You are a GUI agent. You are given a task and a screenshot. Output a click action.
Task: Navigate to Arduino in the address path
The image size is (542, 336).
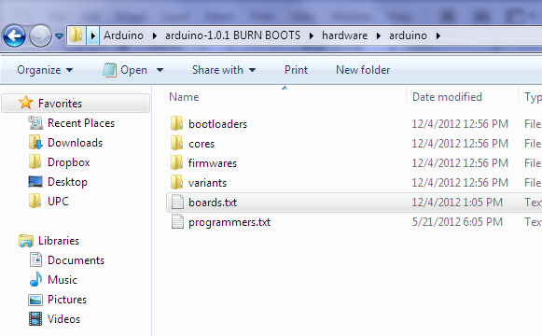click(123, 35)
